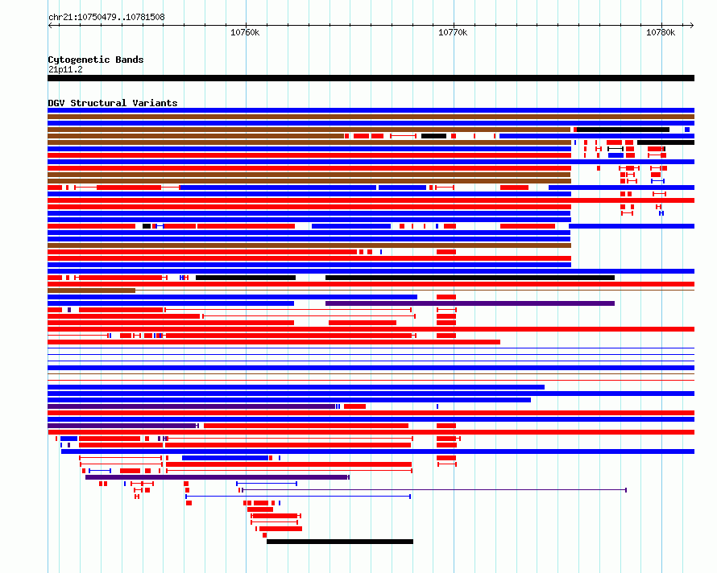Select the topmost blue bar in DGV track

click(371, 110)
